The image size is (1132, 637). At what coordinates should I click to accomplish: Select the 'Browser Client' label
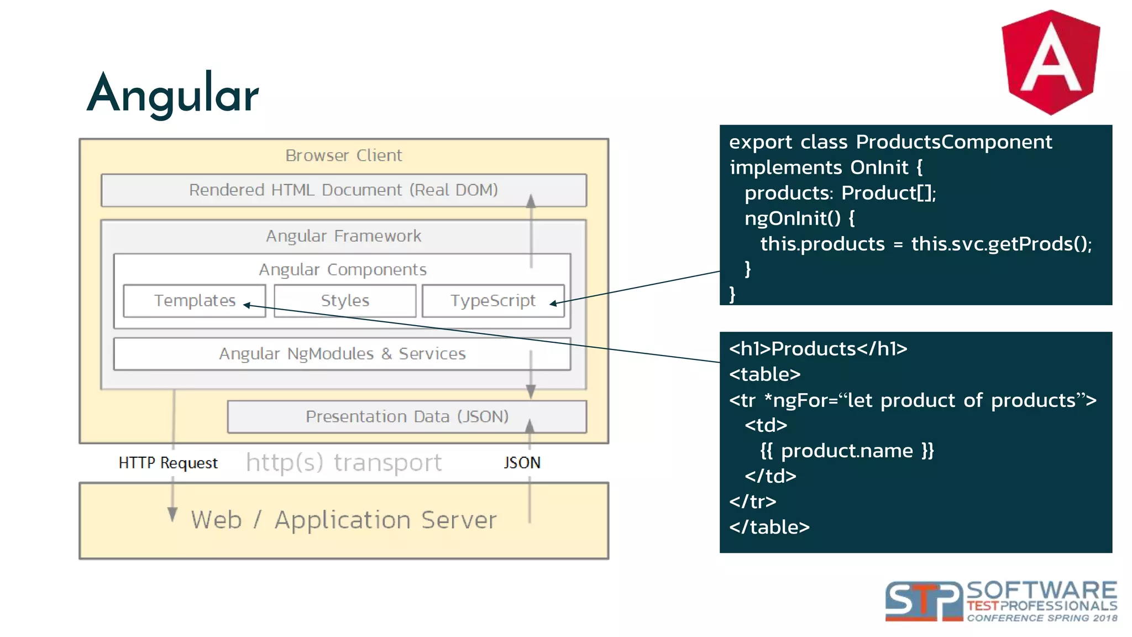pos(343,155)
